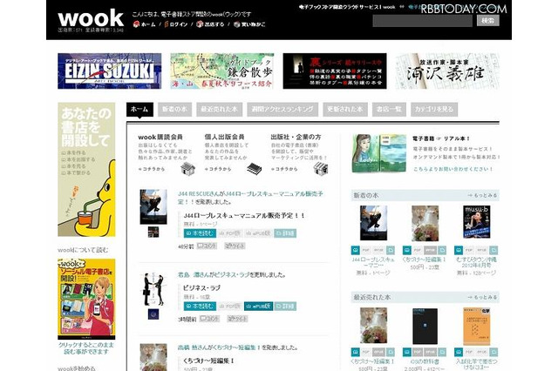Open the 滝沢義雄 banner

coord(447,71)
